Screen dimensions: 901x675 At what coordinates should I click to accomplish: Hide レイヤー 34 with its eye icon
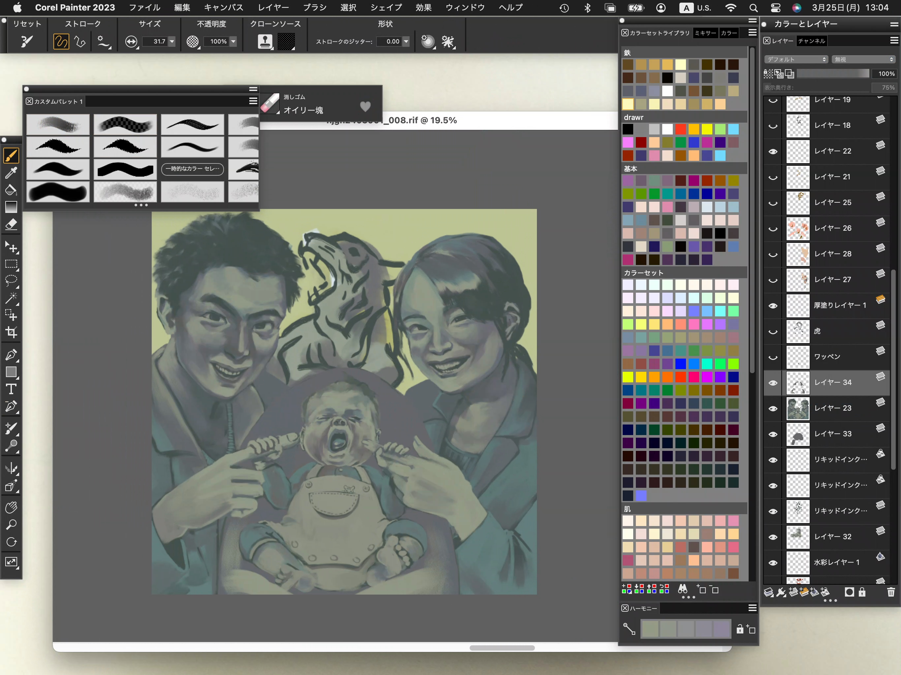(x=773, y=383)
